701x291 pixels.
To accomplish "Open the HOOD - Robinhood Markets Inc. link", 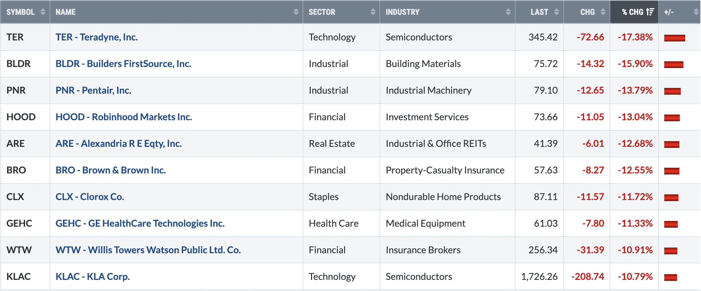I will pyautogui.click(x=124, y=117).
